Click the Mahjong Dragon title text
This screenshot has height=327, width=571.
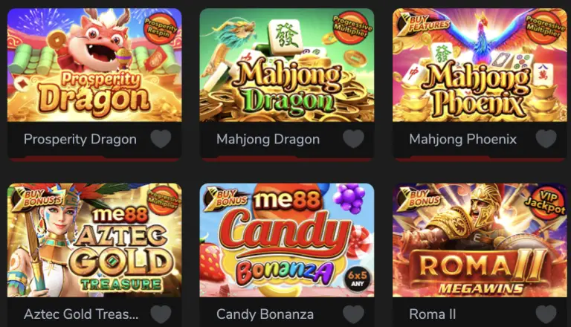(x=268, y=139)
